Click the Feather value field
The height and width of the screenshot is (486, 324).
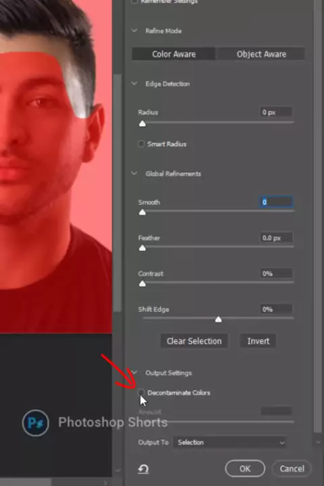276,238
